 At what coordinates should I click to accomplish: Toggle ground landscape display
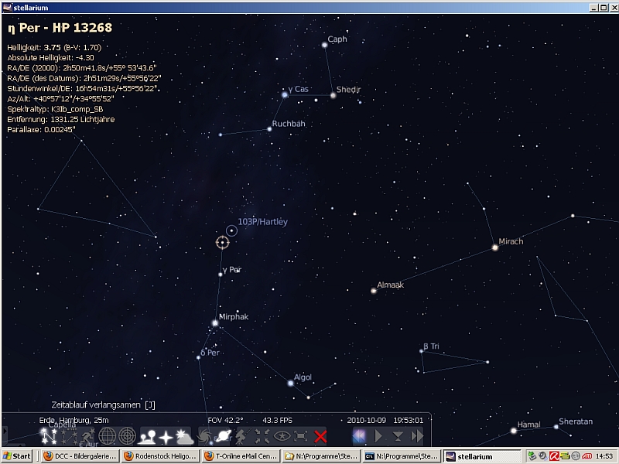tap(147, 437)
